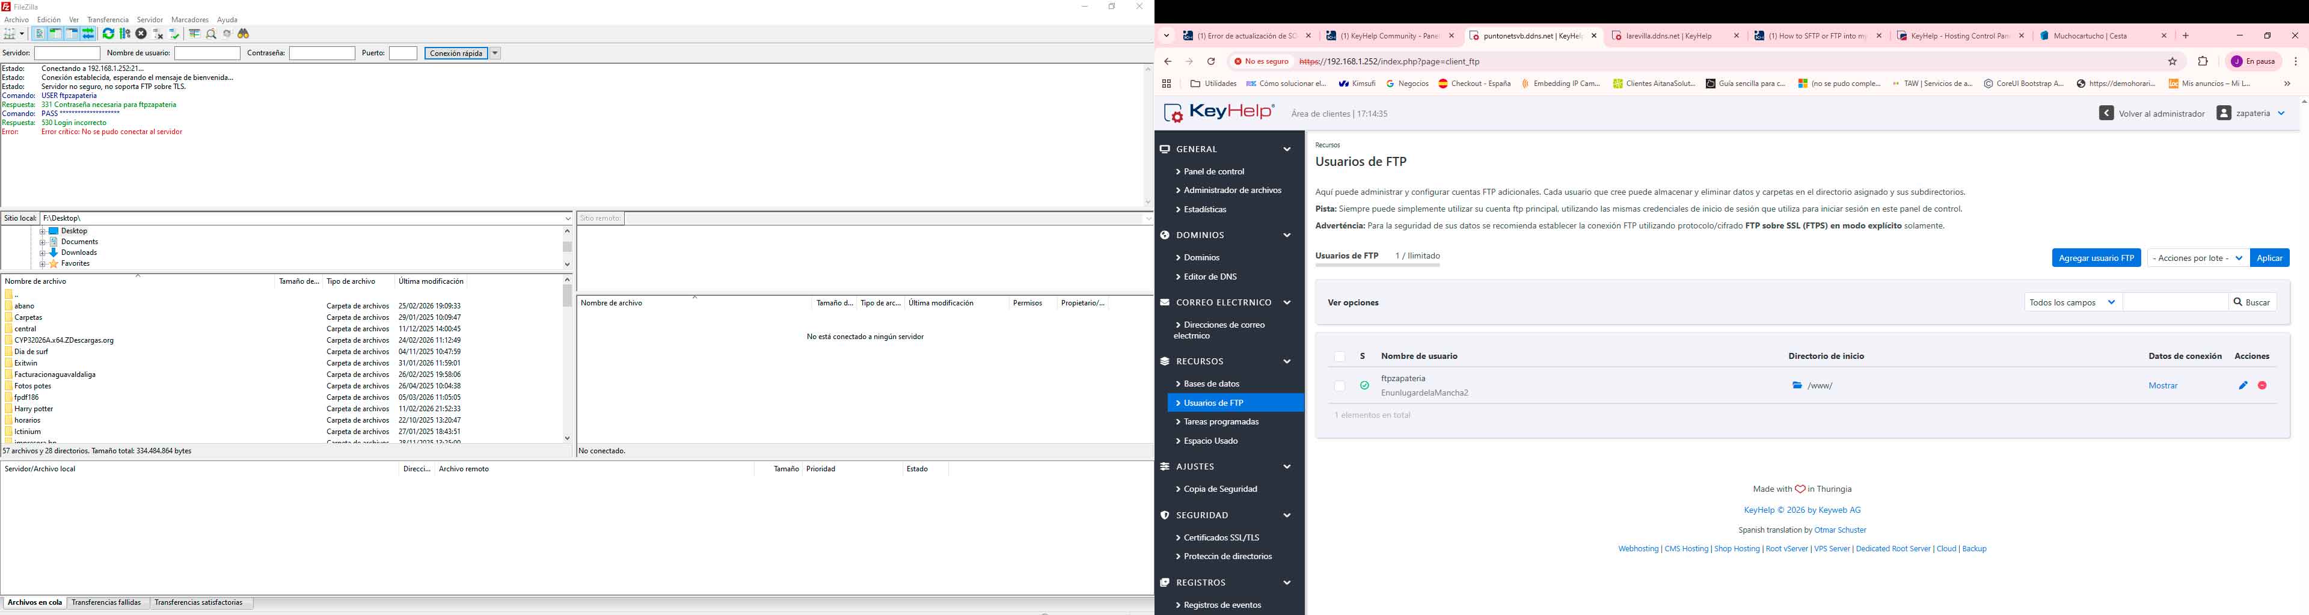Viewport: 2309px width, 615px height.
Task: Tick the select-all checkbox in table header
Action: pos(1339,357)
